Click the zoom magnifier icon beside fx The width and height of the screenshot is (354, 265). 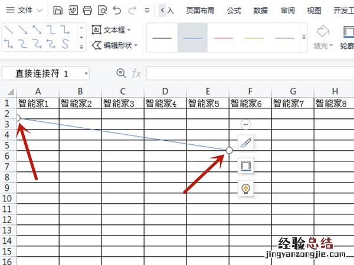pyautogui.click(x=121, y=73)
